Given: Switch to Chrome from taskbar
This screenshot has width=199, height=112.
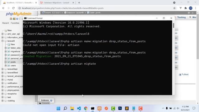Looking at the screenshot, I should pos(86,109).
